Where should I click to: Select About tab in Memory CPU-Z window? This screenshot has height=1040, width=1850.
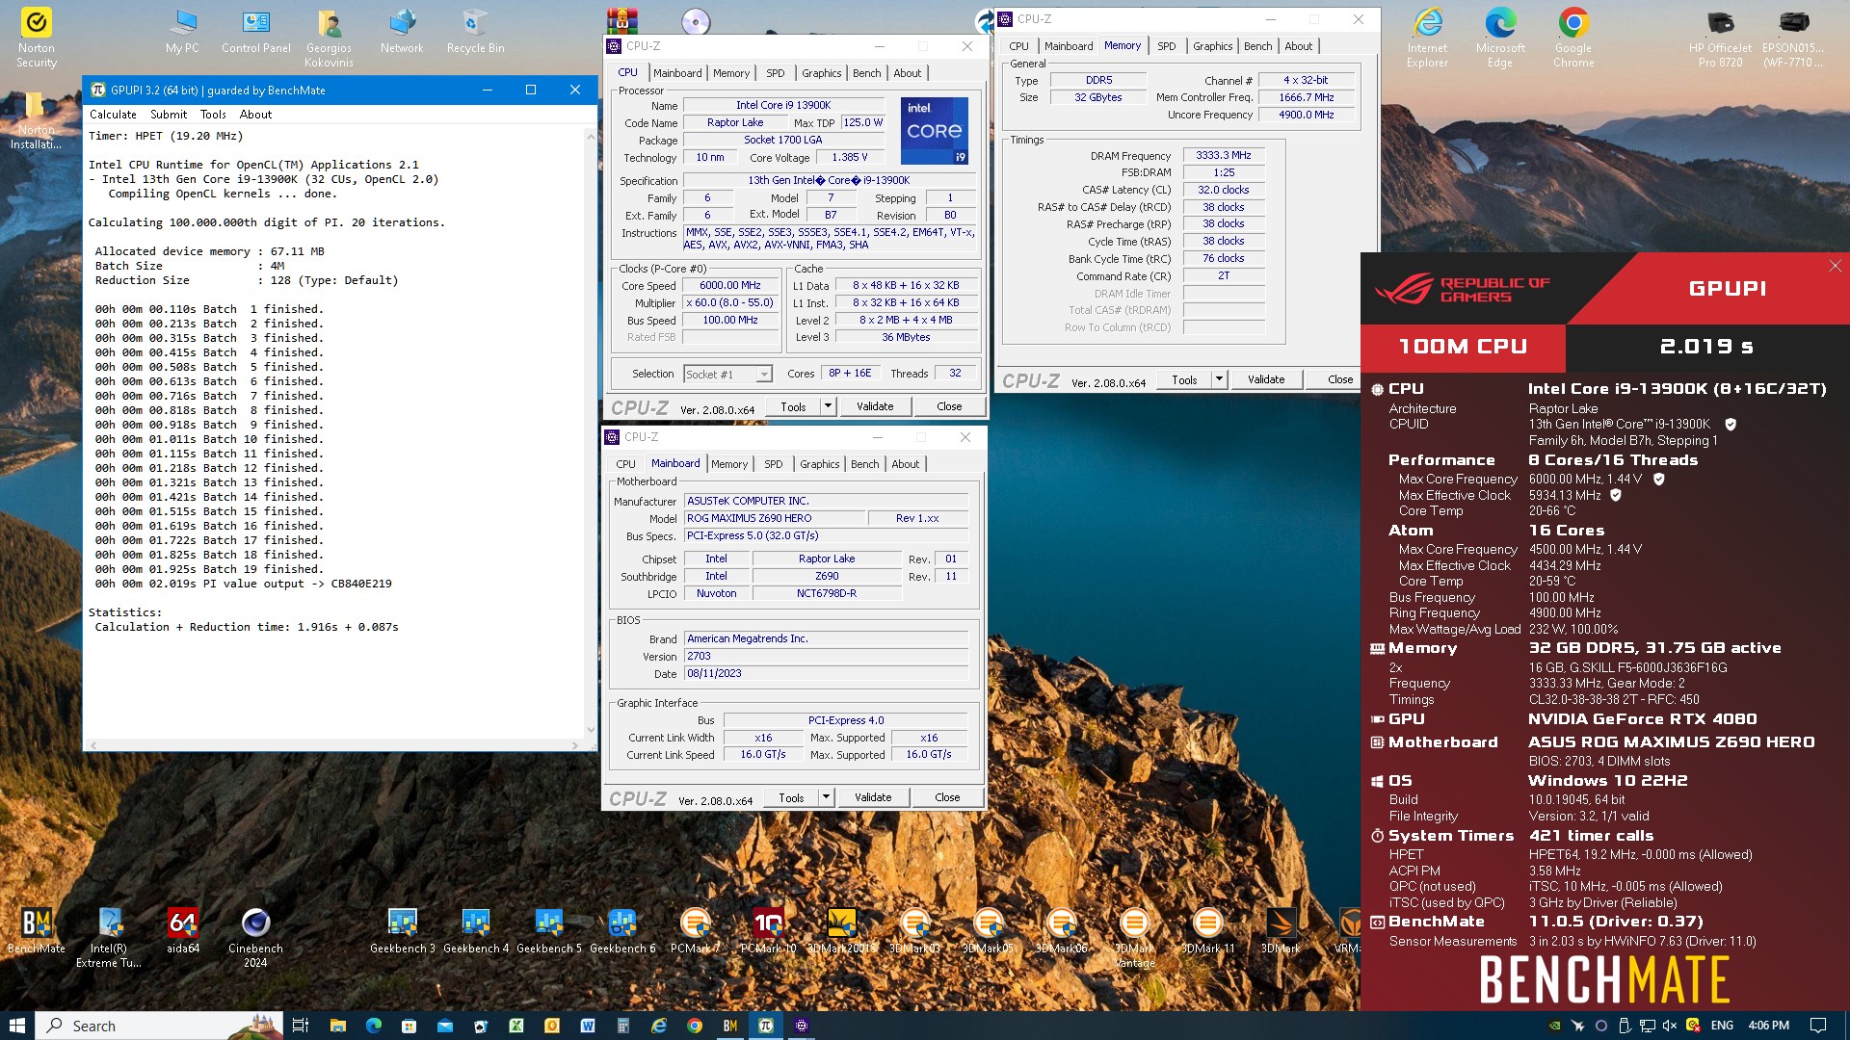tap(1298, 46)
